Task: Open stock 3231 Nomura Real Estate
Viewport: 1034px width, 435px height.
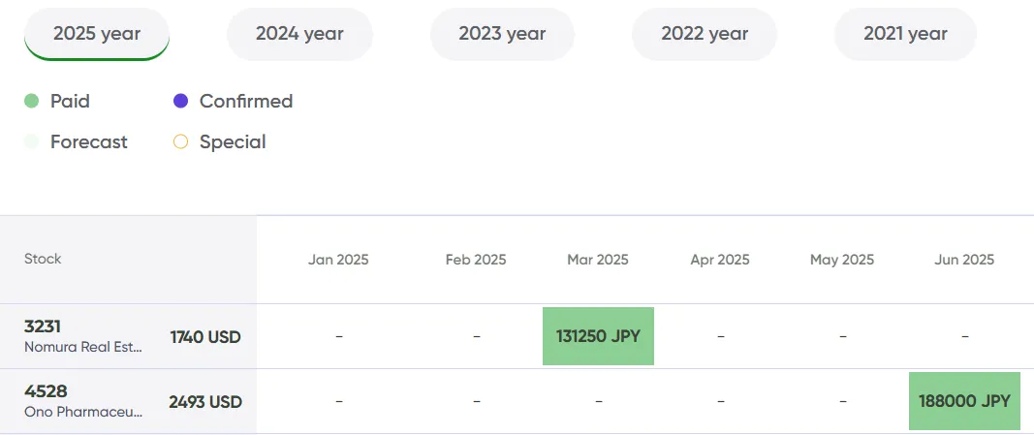Action: [x=82, y=336]
